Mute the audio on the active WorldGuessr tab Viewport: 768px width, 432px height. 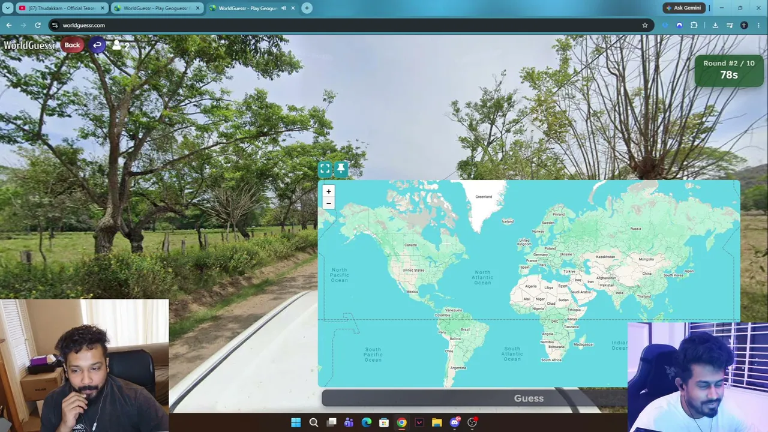tap(284, 8)
